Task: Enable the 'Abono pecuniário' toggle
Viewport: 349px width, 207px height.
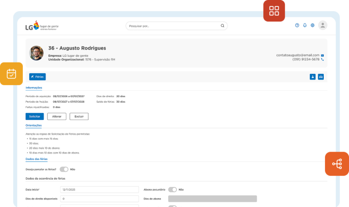Action: click(173, 189)
